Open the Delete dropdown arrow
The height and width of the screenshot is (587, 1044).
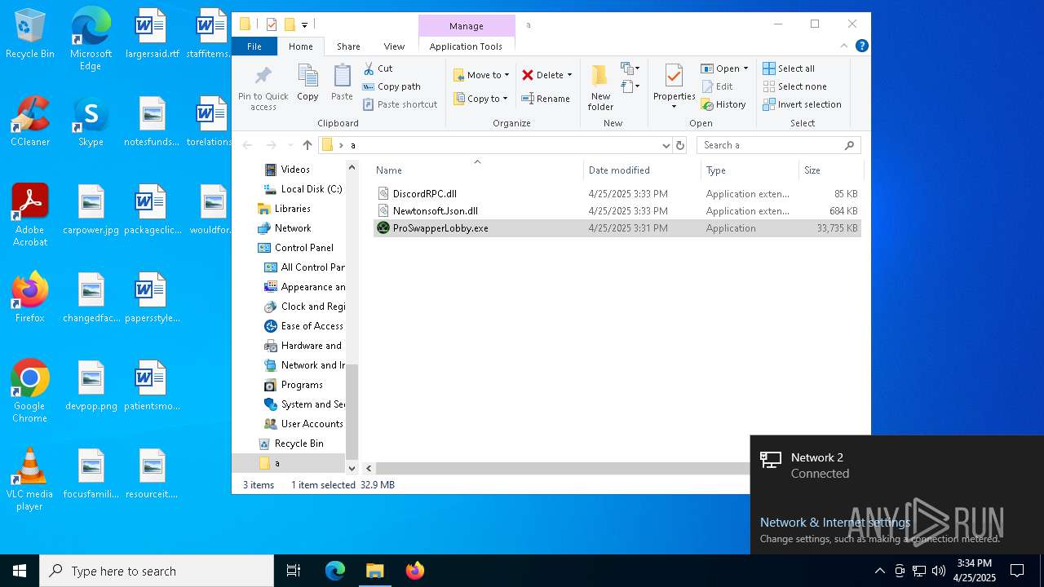569,75
